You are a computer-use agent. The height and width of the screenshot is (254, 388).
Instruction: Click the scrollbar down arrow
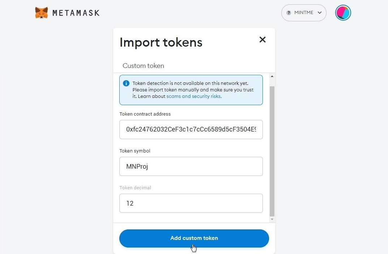pyautogui.click(x=272, y=219)
